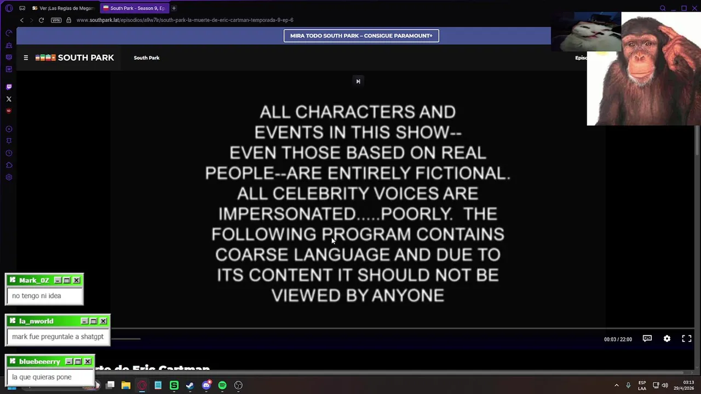The height and width of the screenshot is (394, 701).
Task: Open X (Twitter) in the sidebar
Action: (x=9, y=99)
